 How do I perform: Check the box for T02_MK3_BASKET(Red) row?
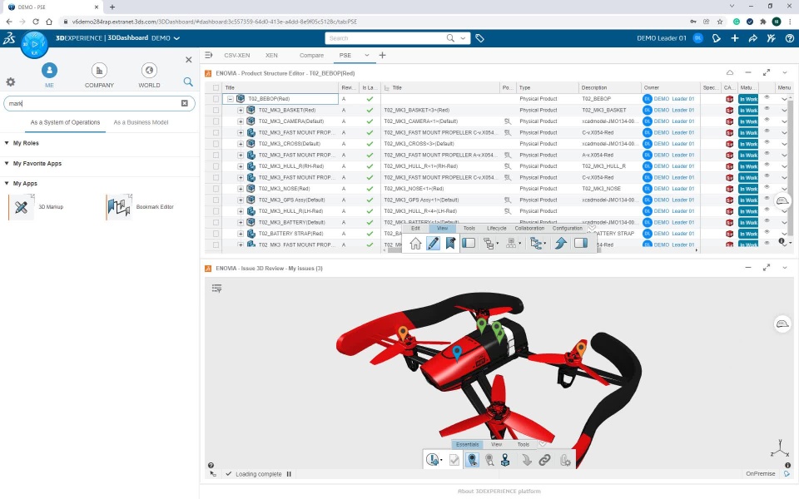click(216, 110)
